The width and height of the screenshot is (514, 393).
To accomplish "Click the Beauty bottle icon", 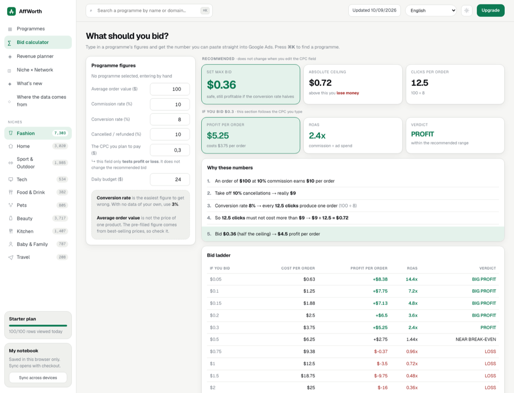I will (x=11, y=218).
